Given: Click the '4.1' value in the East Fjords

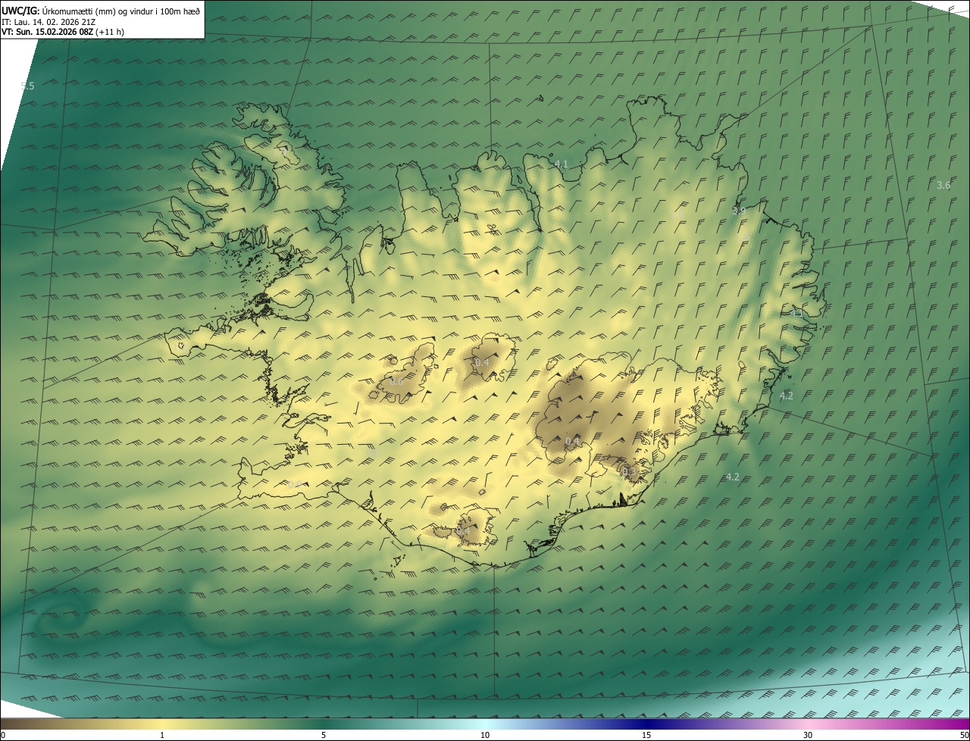Looking at the screenshot, I should [x=796, y=313].
